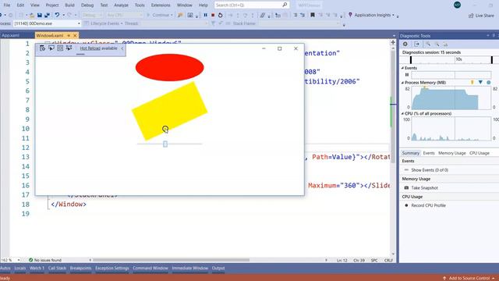
Task: Click the Save All icon
Action: coord(47,15)
